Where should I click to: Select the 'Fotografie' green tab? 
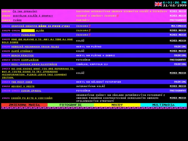click(71, 105)
